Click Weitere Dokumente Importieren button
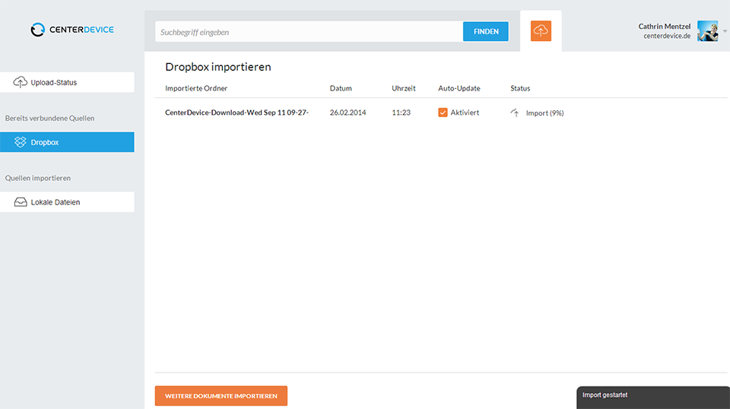Screen dimensions: 730x409 point(221,396)
